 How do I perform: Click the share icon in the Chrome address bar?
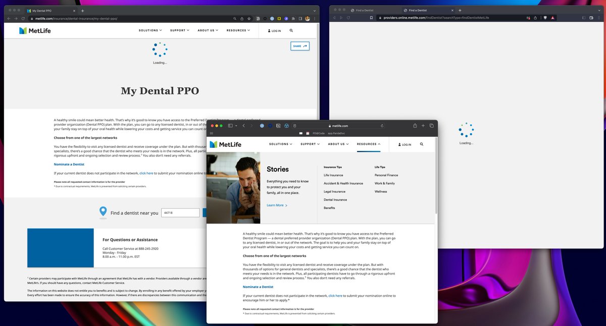pyautogui.click(x=242, y=19)
